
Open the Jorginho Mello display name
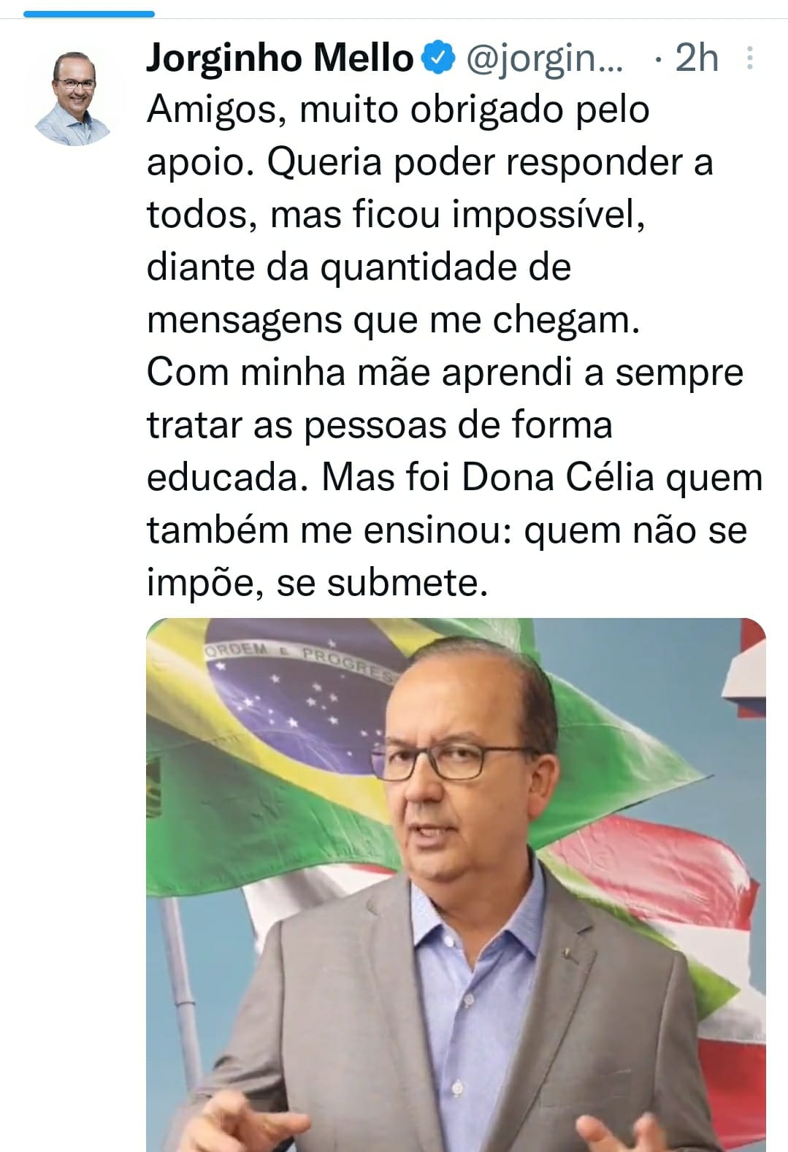click(280, 58)
